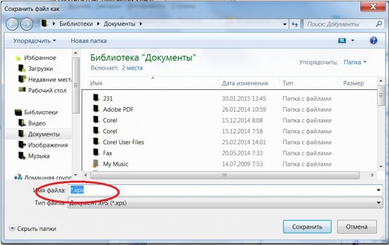Open the Папка arrange-by dropdown

(x=355, y=62)
